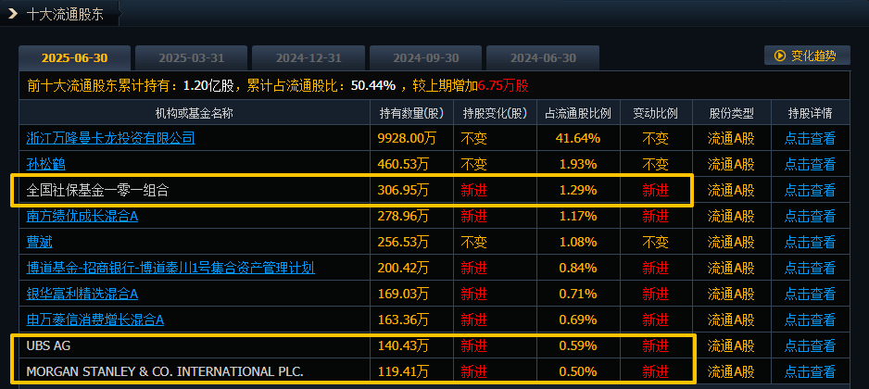Open the 孙松鹤 shareholder link
This screenshot has height=389, width=869.
pos(45,164)
